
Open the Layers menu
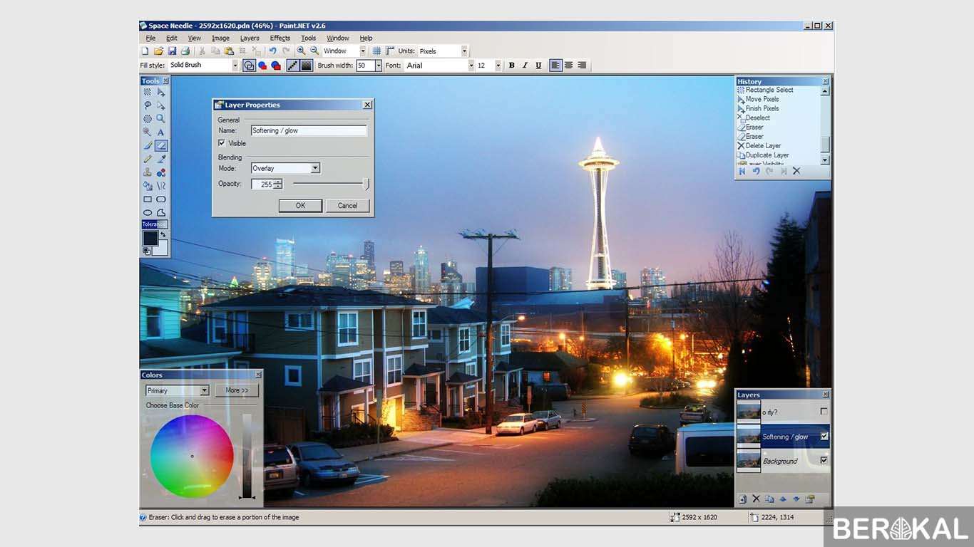click(250, 38)
